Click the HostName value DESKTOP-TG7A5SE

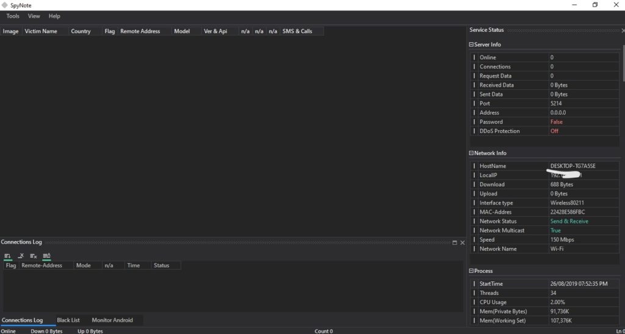pyautogui.click(x=573, y=166)
